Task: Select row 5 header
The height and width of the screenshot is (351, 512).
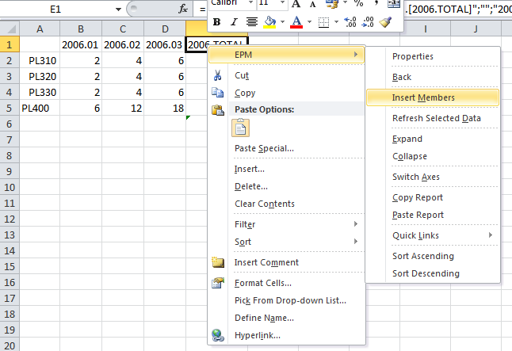Action: coord(10,108)
